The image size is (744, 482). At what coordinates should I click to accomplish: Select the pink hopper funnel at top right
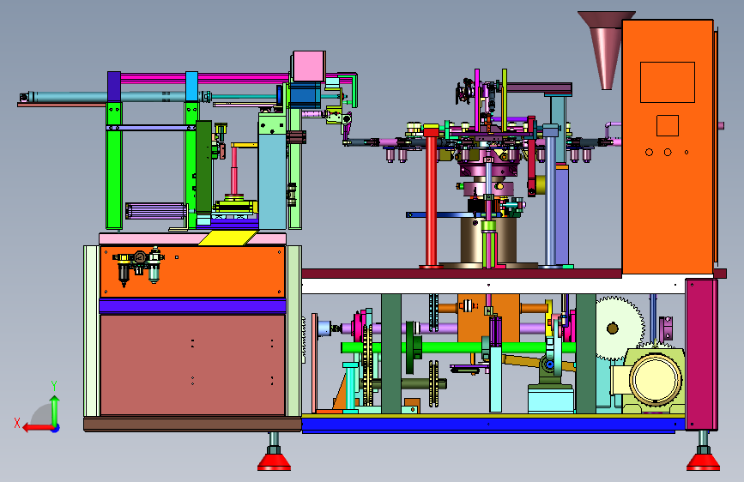click(x=605, y=50)
